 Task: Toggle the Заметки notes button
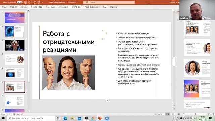(x=158, y=114)
